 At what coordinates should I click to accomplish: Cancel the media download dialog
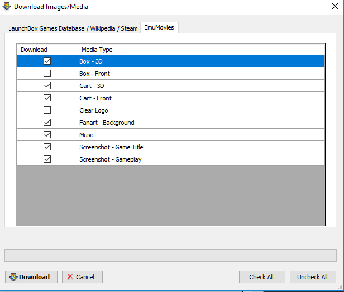point(82,277)
